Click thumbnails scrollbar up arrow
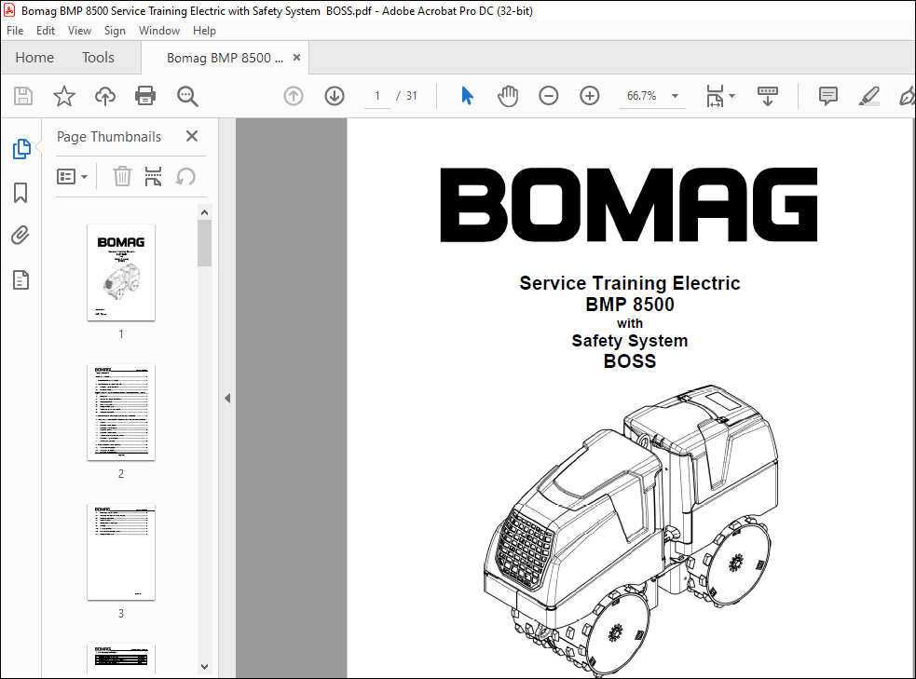Image resolution: width=916 pixels, height=679 pixels. coord(204,212)
